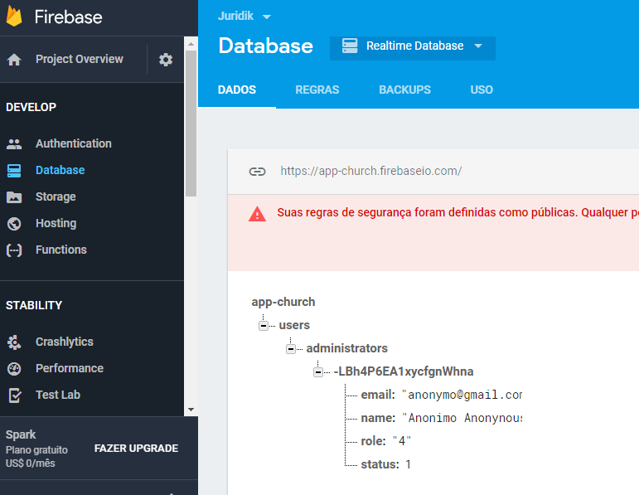Click the security rules warning message
Image resolution: width=639 pixels, height=495 pixels.
(457, 213)
